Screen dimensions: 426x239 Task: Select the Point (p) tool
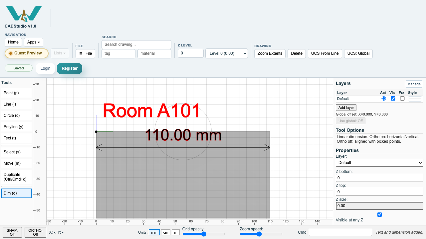coord(16,93)
